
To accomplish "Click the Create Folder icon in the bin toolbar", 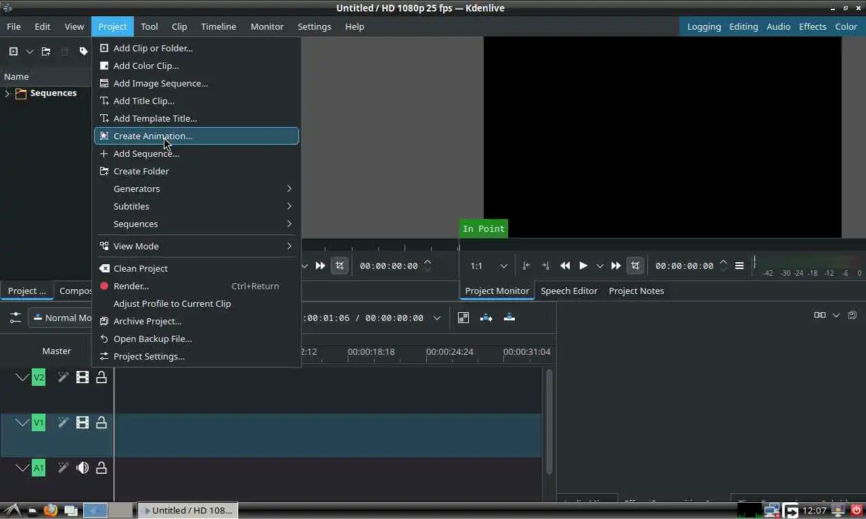I will click(x=45, y=51).
